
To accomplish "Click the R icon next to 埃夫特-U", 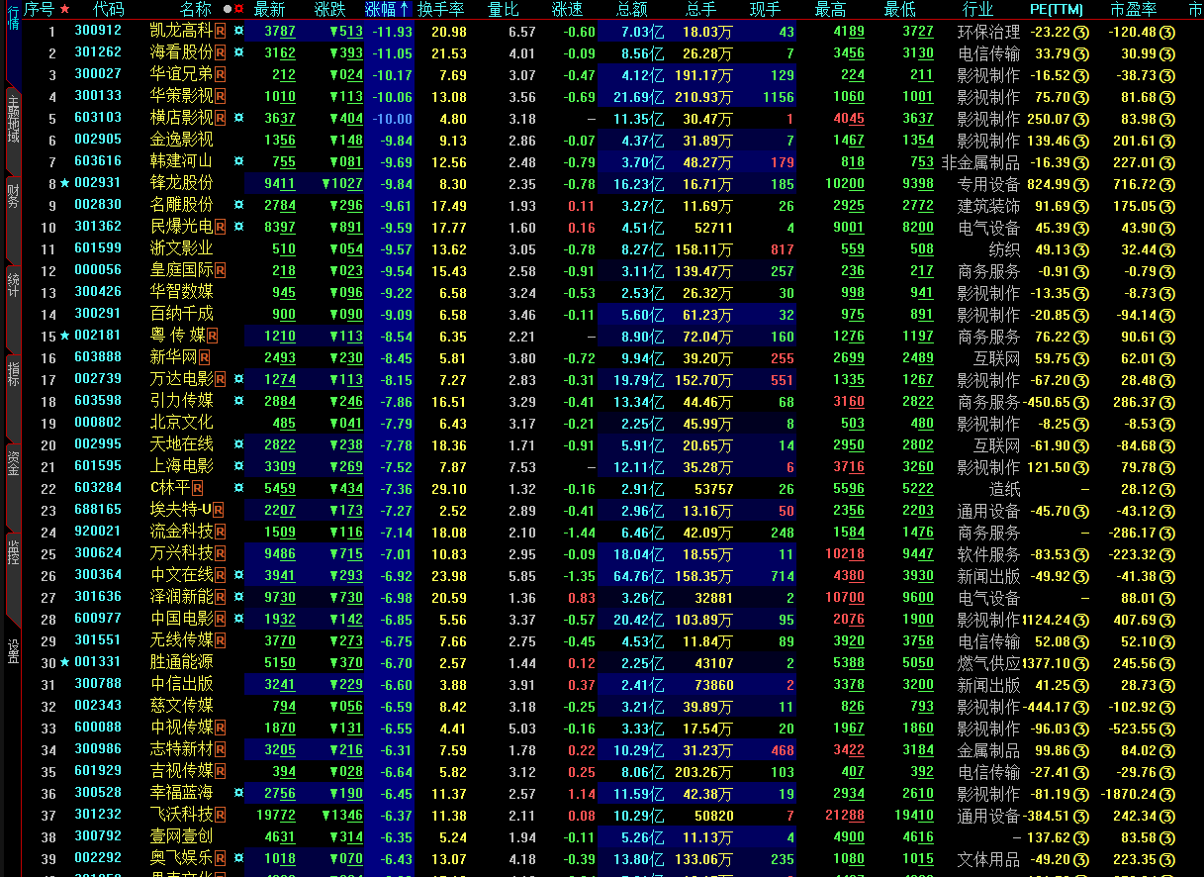I will pyautogui.click(x=220, y=511).
